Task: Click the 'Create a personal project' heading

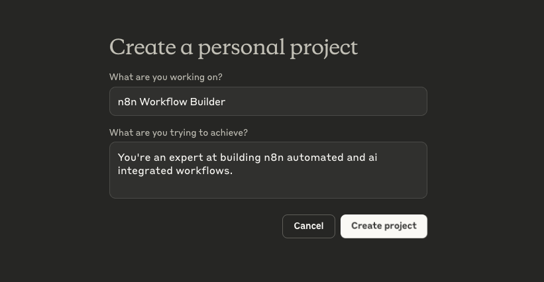Action: point(233,48)
